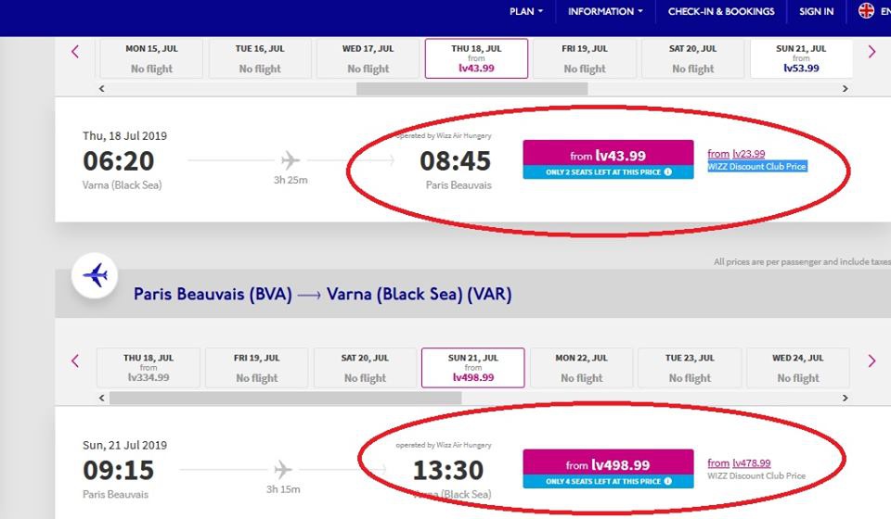Select the lv498.99 return fare button
Image resolution: width=891 pixels, height=519 pixels.
pyautogui.click(x=608, y=462)
